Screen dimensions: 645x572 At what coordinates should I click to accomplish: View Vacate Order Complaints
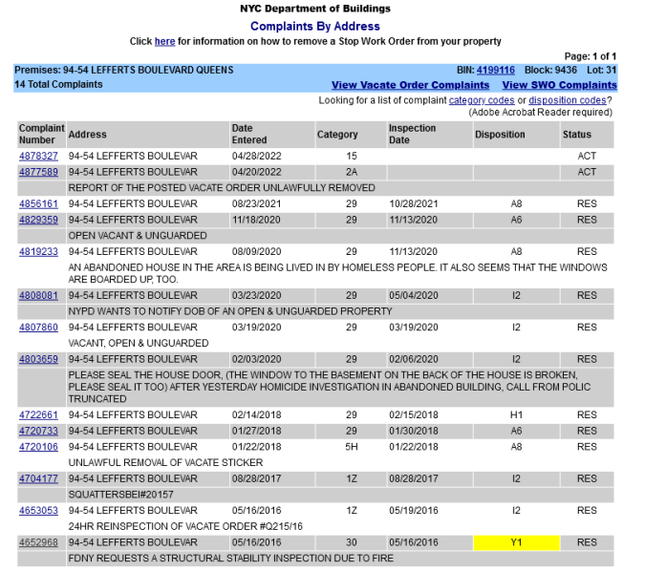tap(410, 85)
